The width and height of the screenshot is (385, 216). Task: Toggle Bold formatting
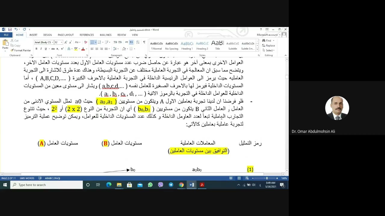(36, 49)
